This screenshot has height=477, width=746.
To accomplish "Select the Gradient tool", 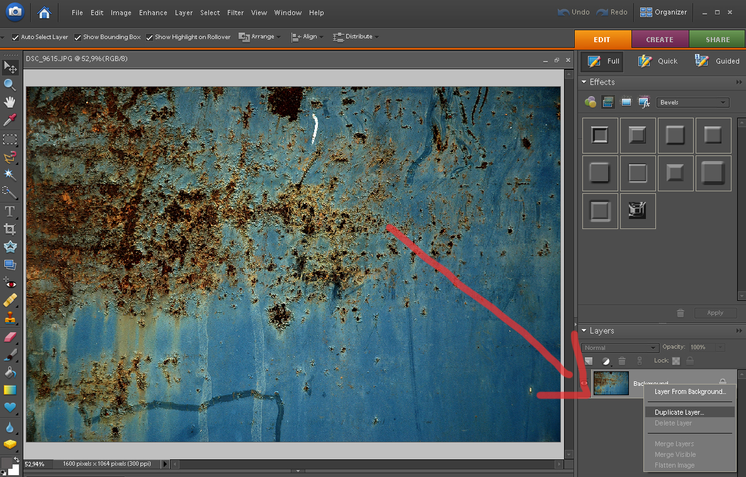I will [x=10, y=390].
